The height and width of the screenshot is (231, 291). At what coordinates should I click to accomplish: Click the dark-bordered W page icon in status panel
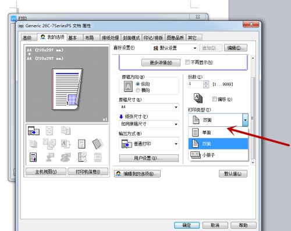pyautogui.click(x=81, y=144)
